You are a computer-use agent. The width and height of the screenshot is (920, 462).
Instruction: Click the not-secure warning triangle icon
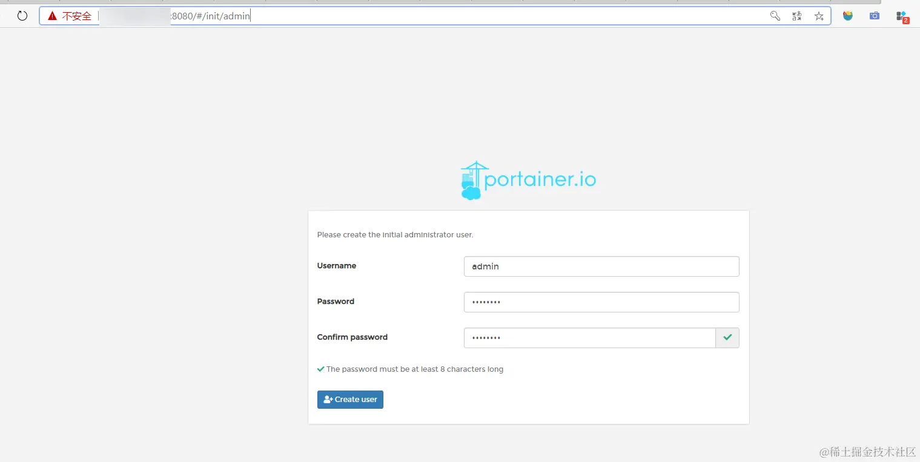click(53, 16)
